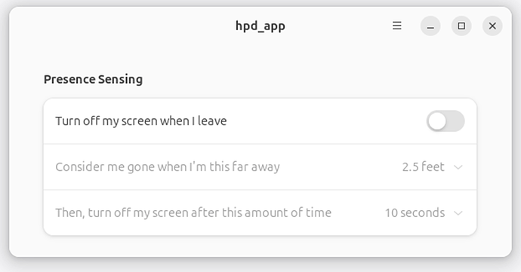Click the Presence Sensing heading
Image resolution: width=521 pixels, height=272 pixels.
pyautogui.click(x=93, y=79)
